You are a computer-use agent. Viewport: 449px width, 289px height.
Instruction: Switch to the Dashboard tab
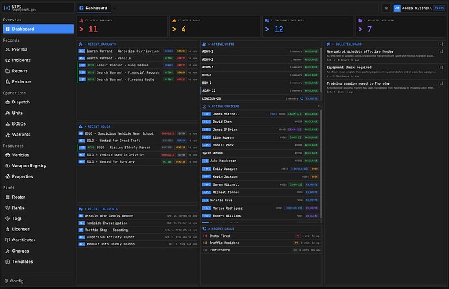[x=94, y=8]
